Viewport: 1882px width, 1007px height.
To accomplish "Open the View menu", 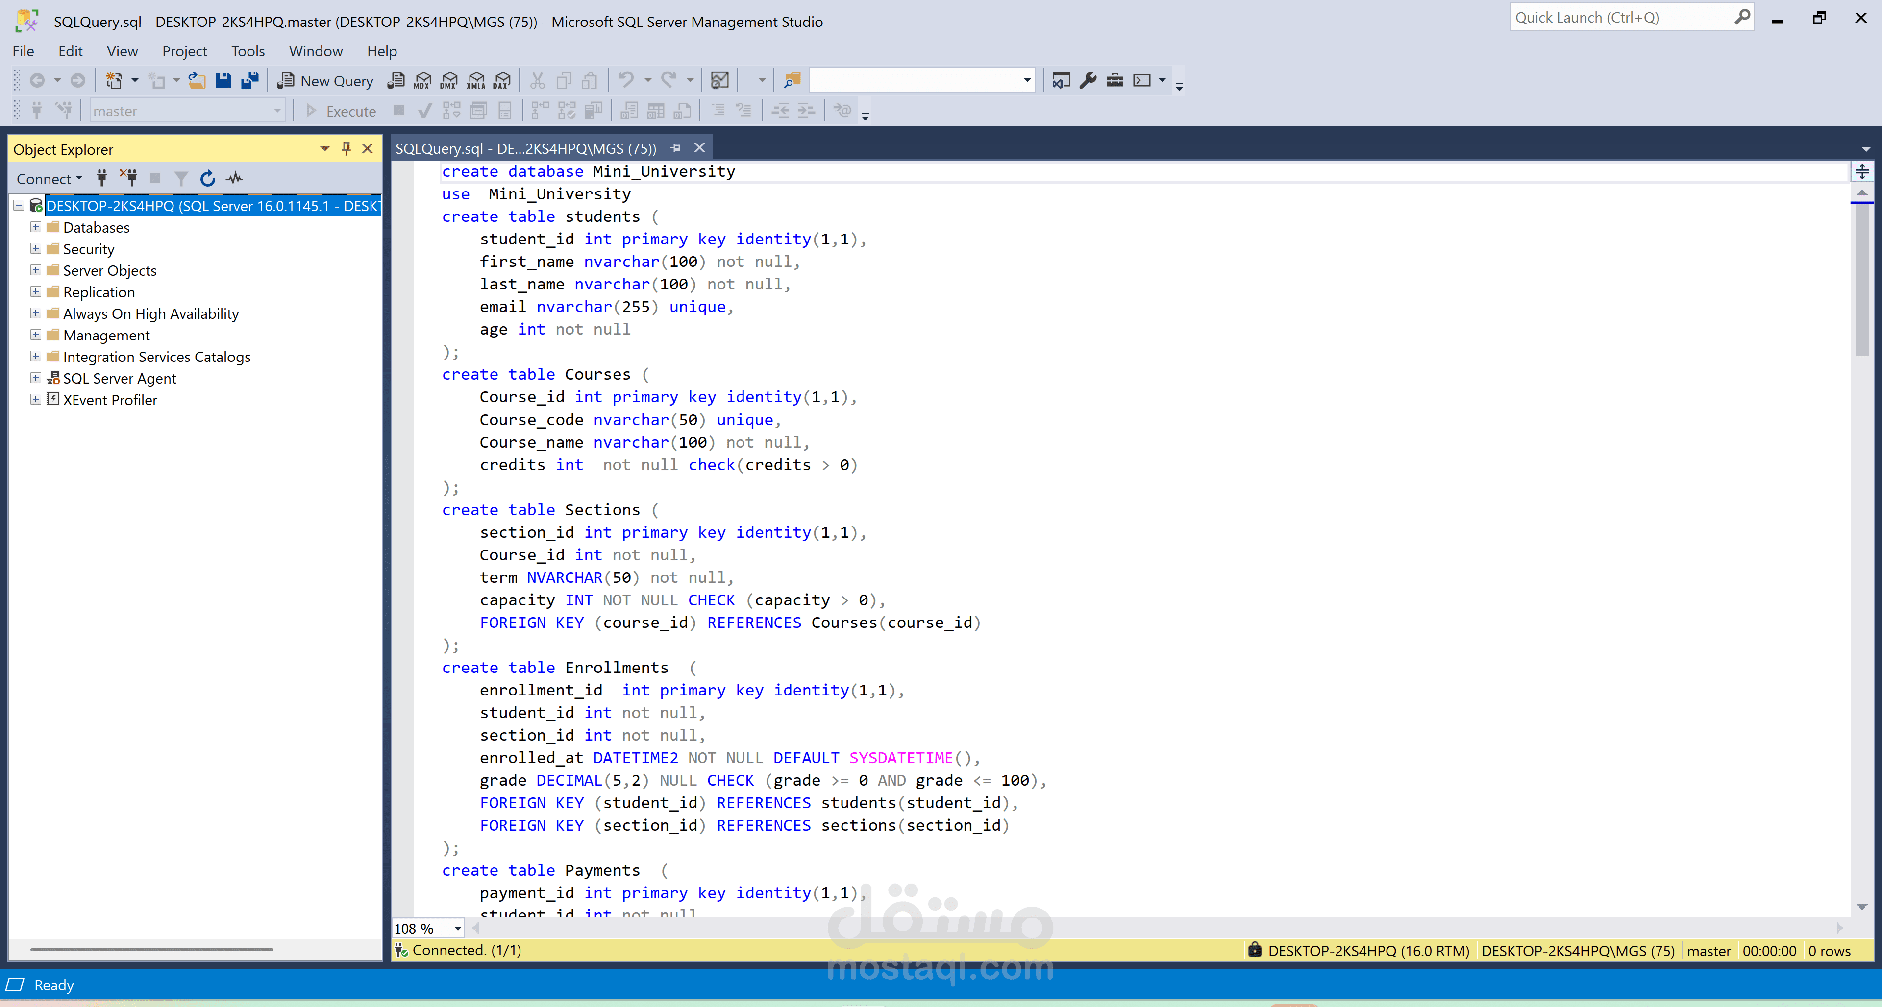I will pos(122,51).
